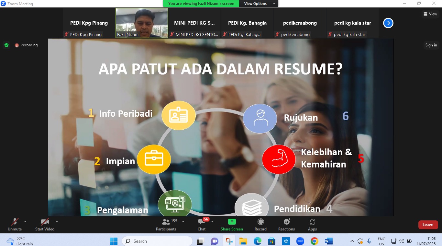
Task: Open the Participants panel
Action: [x=166, y=224]
